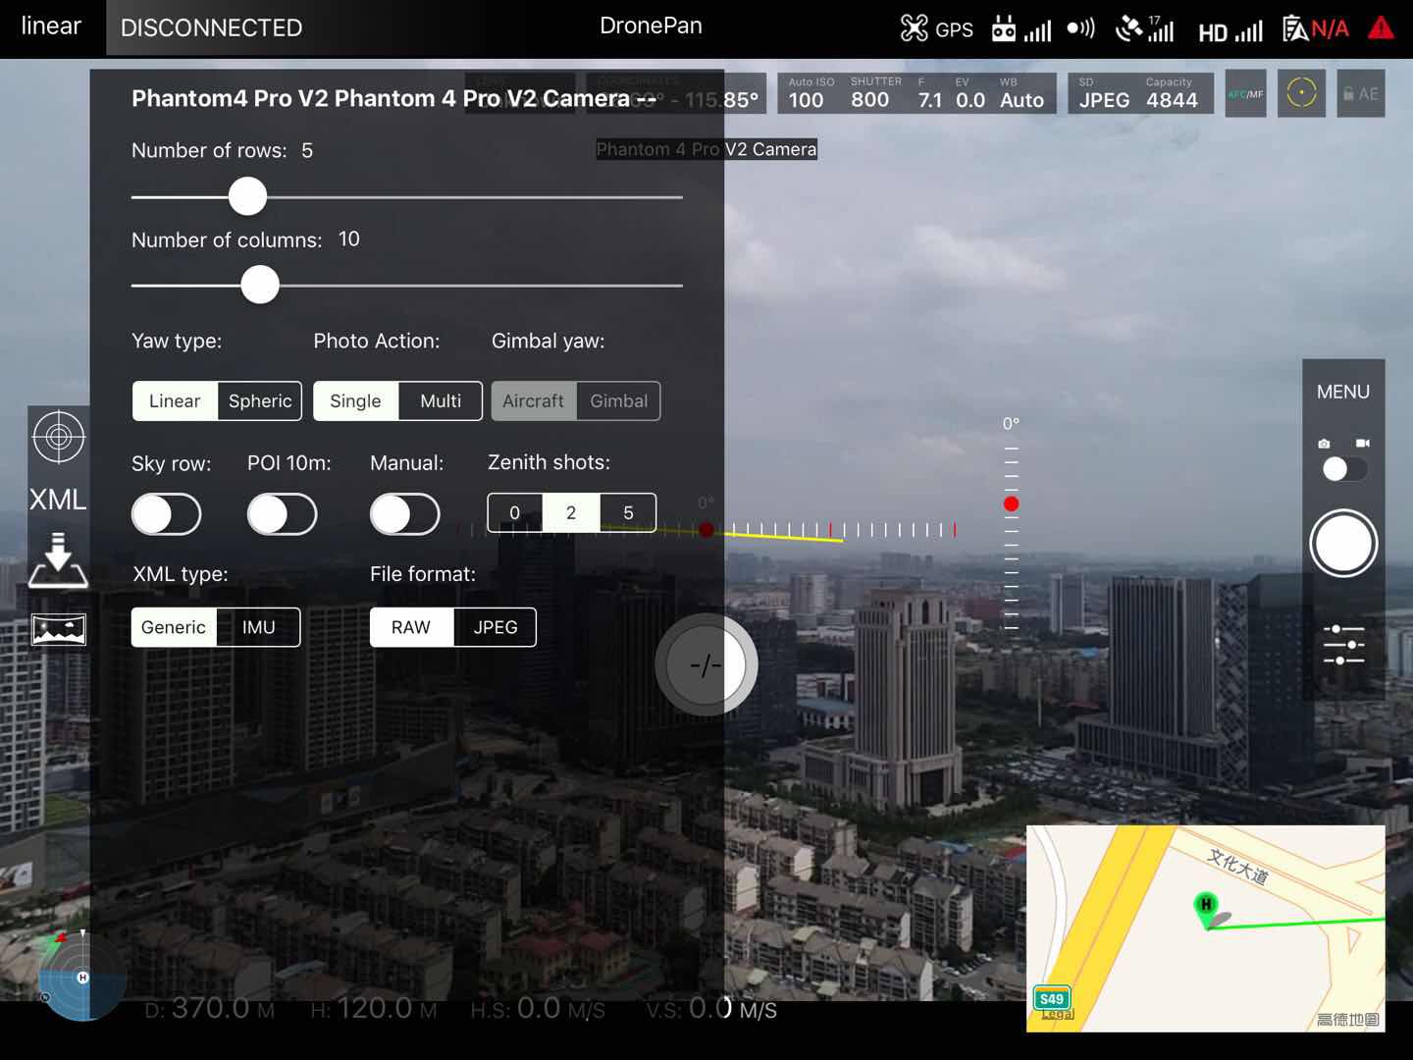This screenshot has width=1413, height=1060.
Task: Tap the AE lock icon
Action: [x=1360, y=94]
